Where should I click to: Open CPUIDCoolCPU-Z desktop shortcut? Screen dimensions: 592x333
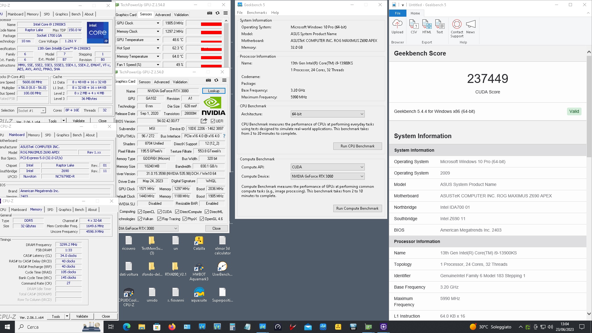point(129,298)
